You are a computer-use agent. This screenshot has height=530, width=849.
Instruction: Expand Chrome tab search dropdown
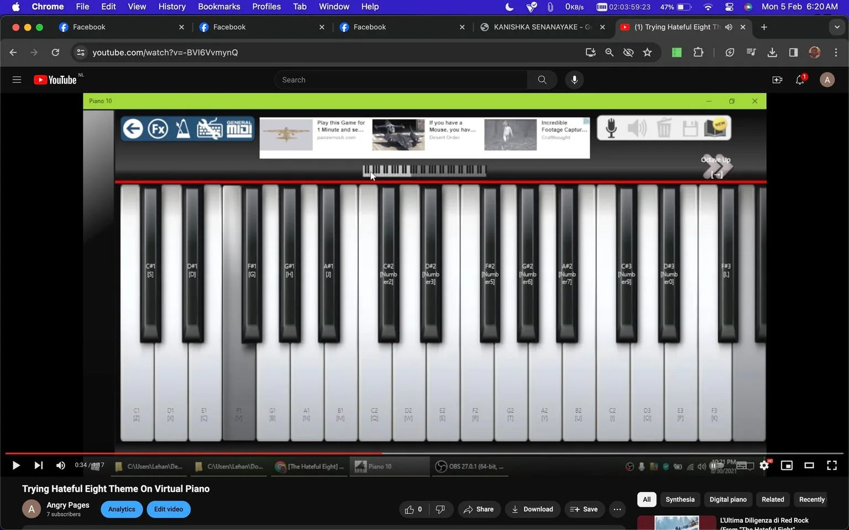[x=837, y=27]
